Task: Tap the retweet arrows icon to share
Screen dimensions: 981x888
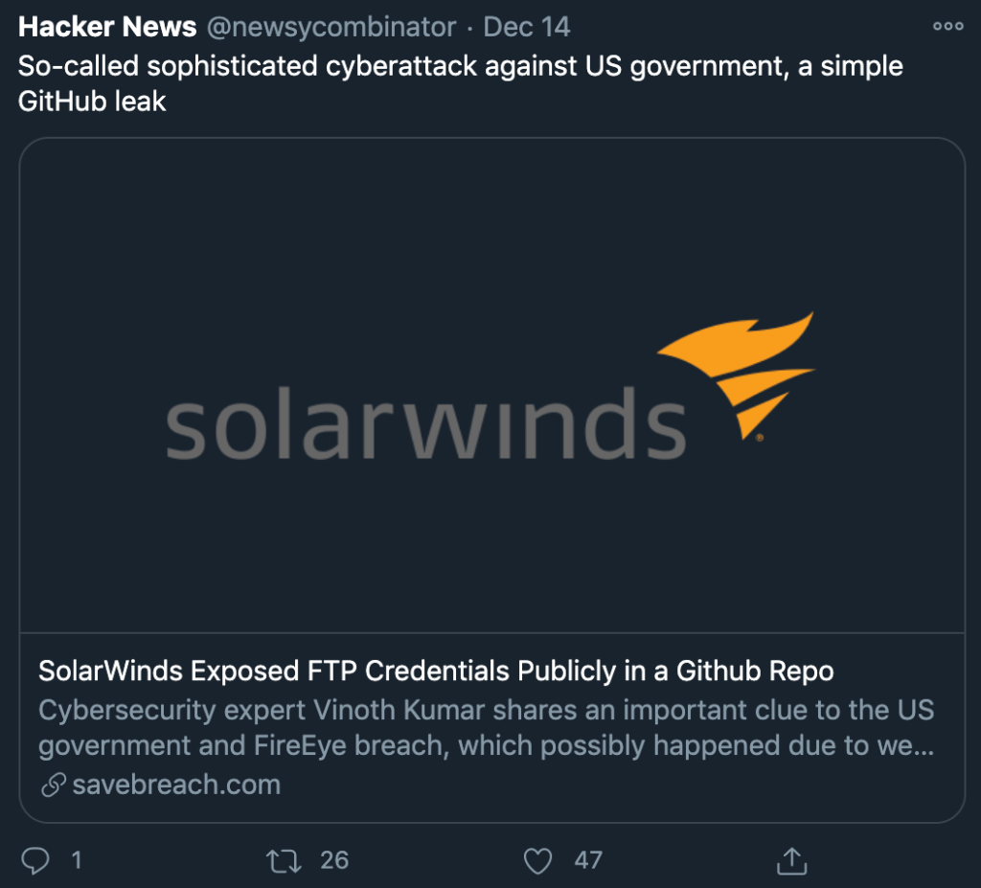Action: (284, 861)
